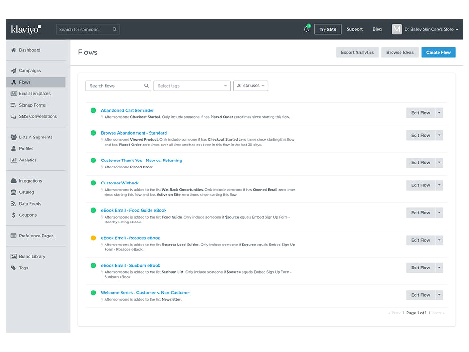The height and width of the screenshot is (352, 469).
Task: Click the Create Flow button
Action: (438, 52)
